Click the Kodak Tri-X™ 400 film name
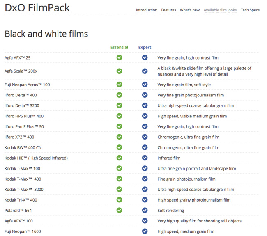Image resolution: width=267 pixels, height=236 pixels. tap(21, 200)
